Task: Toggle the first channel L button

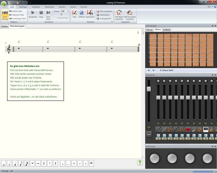Action: (x=158, y=135)
